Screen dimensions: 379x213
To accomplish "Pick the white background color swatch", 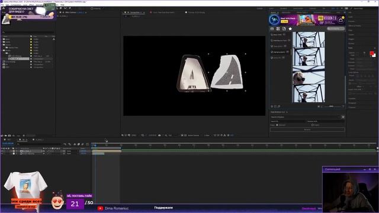I will 374,56.
